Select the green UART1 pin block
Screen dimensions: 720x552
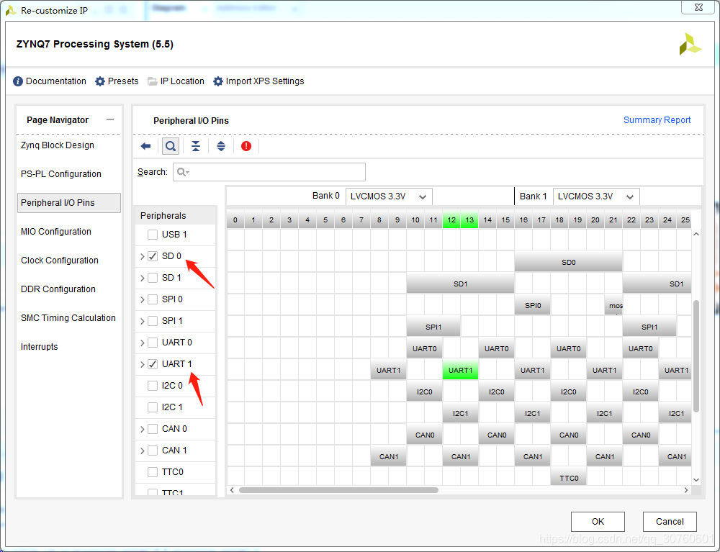[460, 371]
